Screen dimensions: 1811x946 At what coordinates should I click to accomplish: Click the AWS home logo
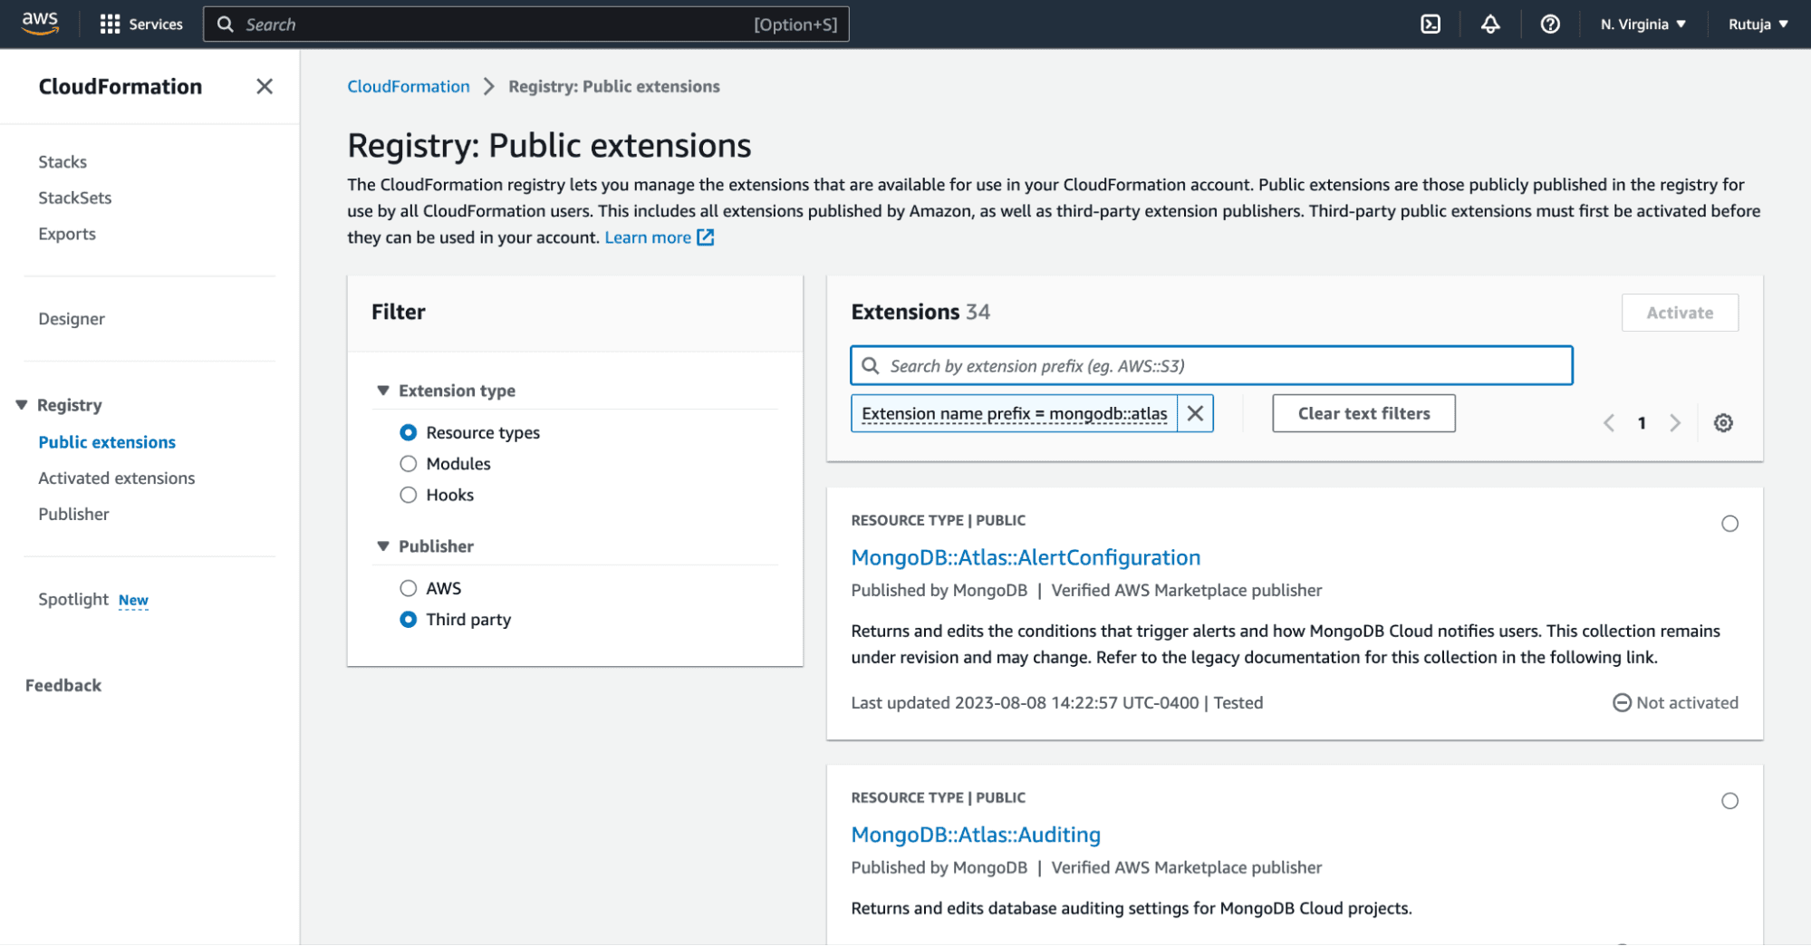(x=38, y=23)
